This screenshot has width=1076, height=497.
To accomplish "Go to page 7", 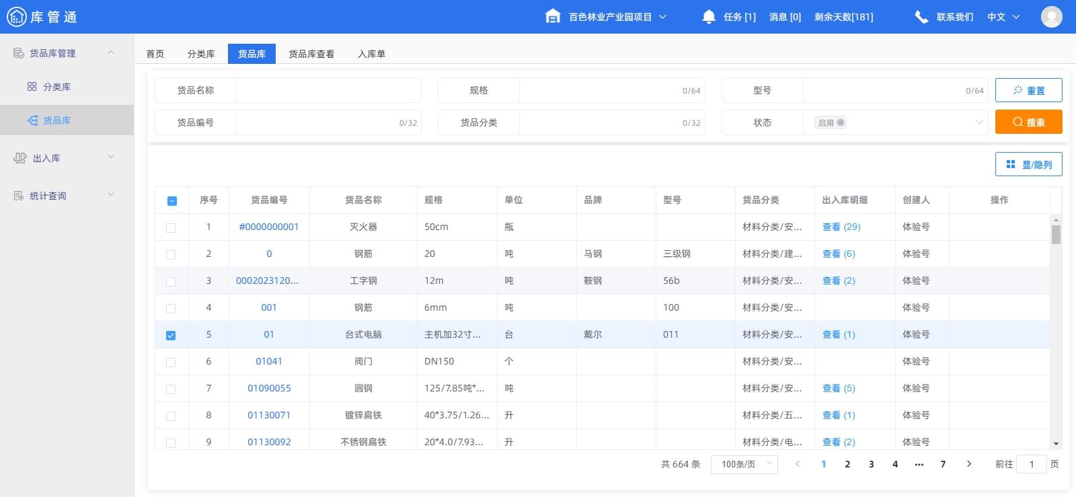I will pos(943,464).
